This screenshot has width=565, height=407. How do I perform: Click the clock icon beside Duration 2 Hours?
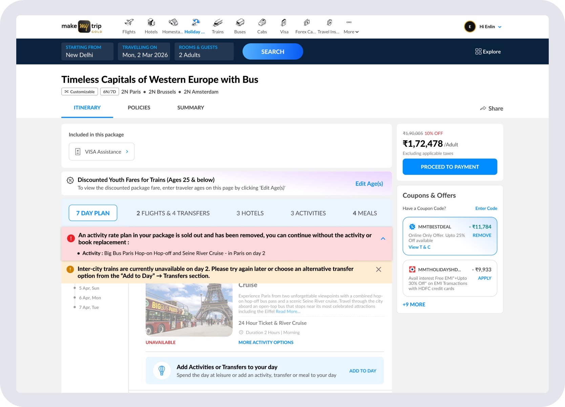(241, 333)
